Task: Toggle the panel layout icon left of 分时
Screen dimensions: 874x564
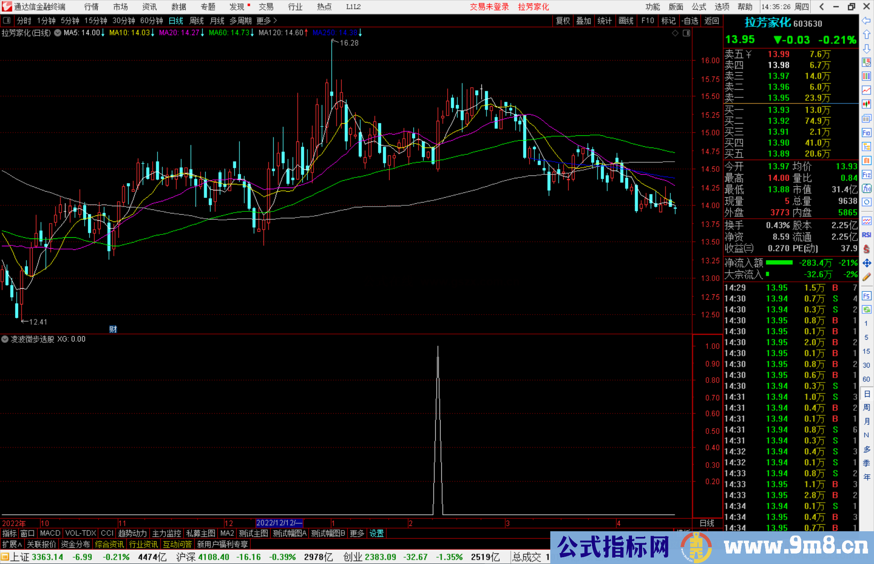Action: [7, 21]
